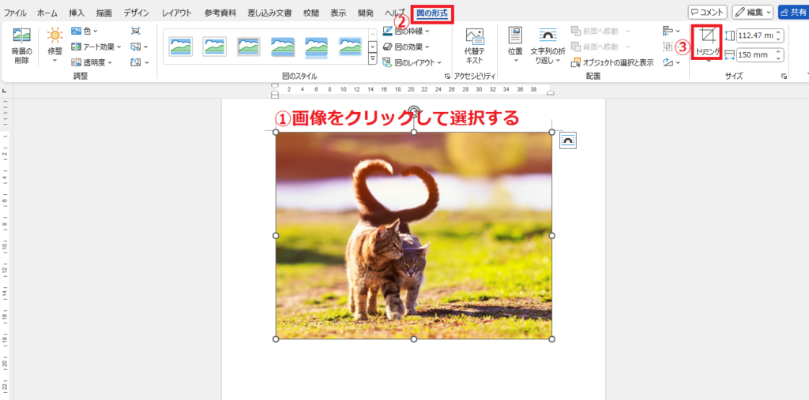Apply the fourth picture style with drop shadow
Image resolution: width=809 pixels, height=400 pixels.
click(283, 47)
